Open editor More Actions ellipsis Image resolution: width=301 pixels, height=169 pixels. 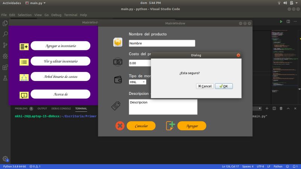click(295, 21)
